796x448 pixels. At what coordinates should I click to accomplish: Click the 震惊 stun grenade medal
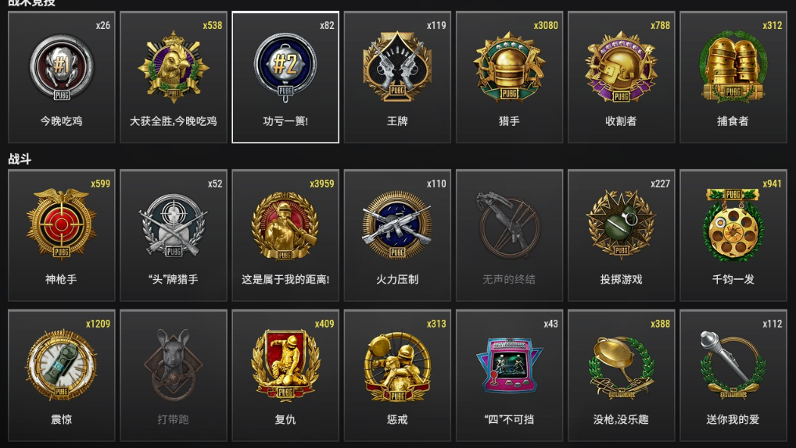click(x=62, y=375)
